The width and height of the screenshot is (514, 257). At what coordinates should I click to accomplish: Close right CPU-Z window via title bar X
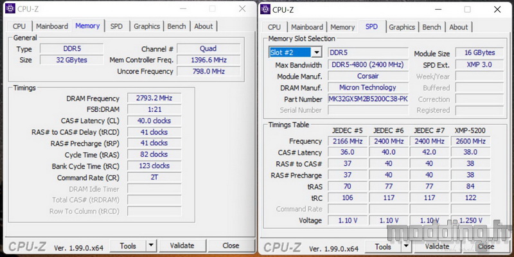point(497,9)
